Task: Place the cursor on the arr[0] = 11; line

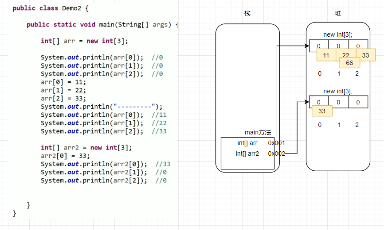Action: 63,82
